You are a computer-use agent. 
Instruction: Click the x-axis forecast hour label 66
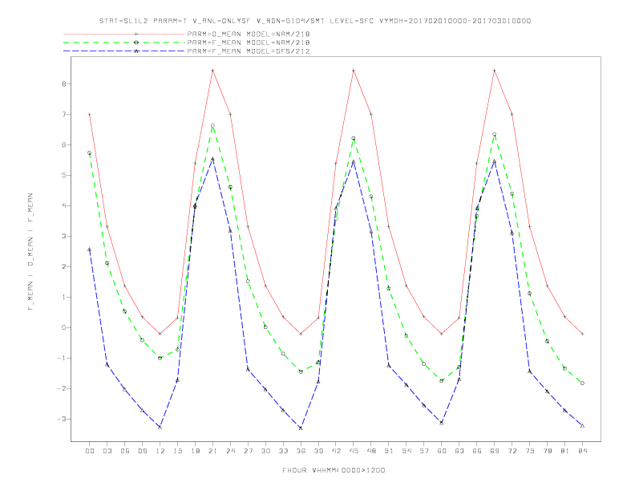tap(477, 451)
